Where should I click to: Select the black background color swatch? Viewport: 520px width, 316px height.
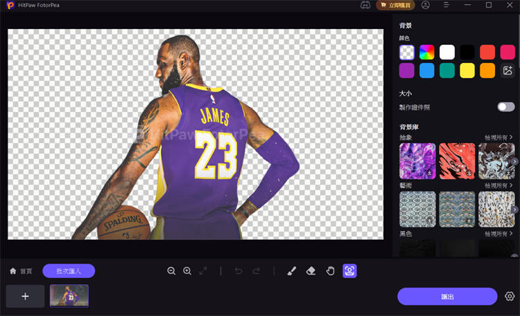click(x=467, y=53)
